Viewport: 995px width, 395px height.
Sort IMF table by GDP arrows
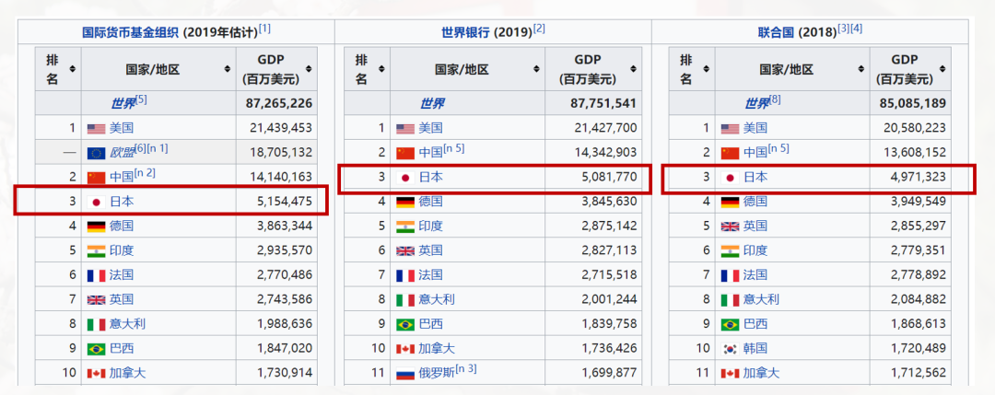pyautogui.click(x=309, y=69)
